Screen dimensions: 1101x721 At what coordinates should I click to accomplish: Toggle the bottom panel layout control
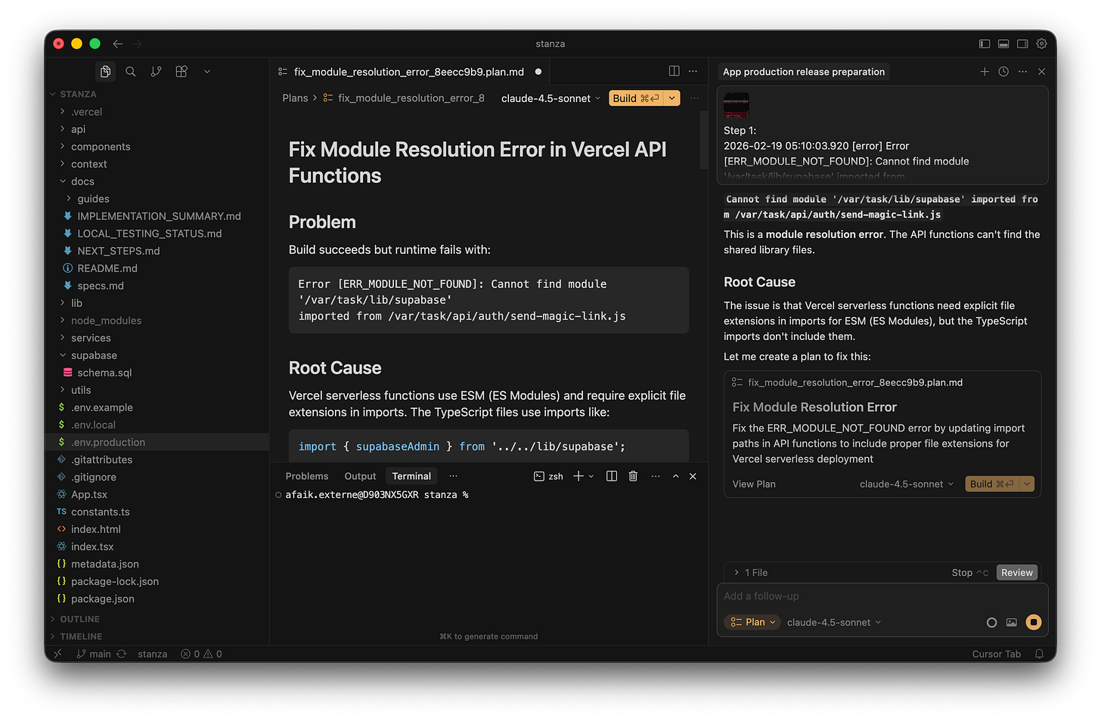coord(1003,44)
